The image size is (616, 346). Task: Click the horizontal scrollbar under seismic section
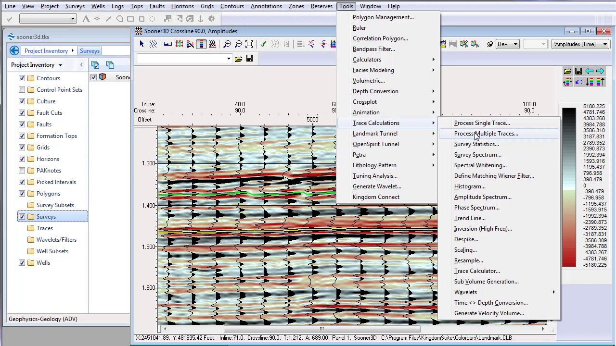click(354, 329)
